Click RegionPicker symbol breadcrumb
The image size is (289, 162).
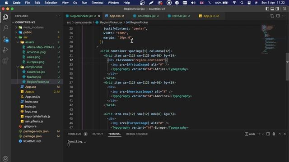[137, 22]
